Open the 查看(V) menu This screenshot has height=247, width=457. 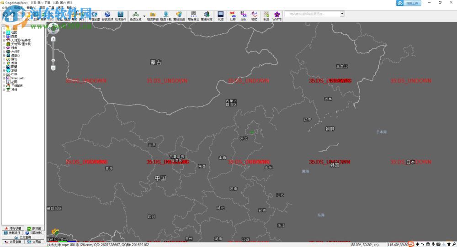(31, 8)
